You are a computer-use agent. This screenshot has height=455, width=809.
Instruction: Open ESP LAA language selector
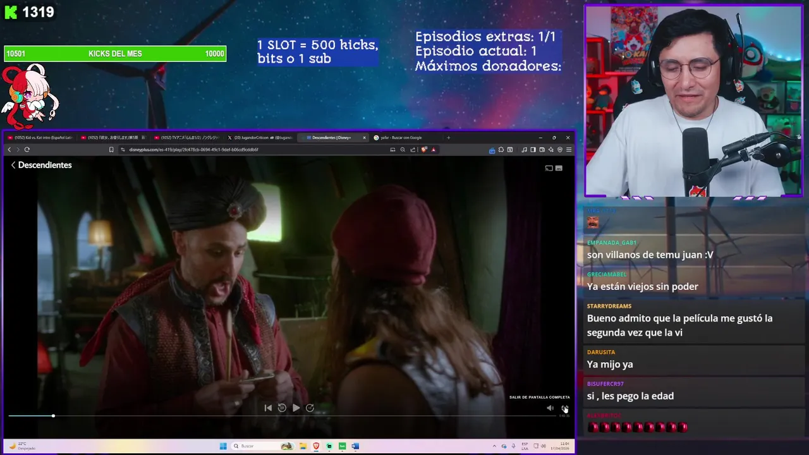pos(525,446)
